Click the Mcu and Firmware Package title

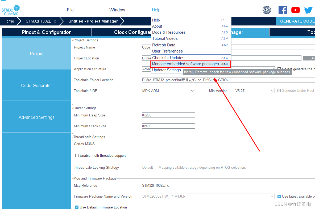[95, 178]
